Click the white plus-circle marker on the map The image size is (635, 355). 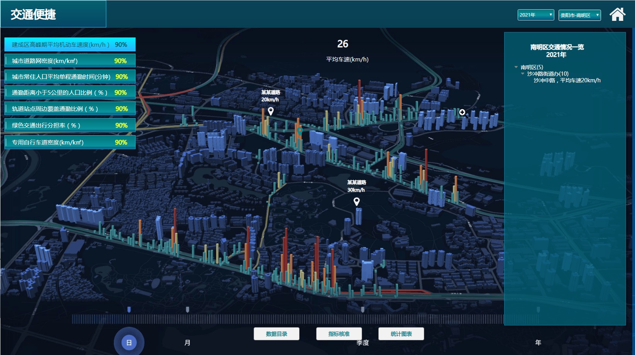(462, 112)
